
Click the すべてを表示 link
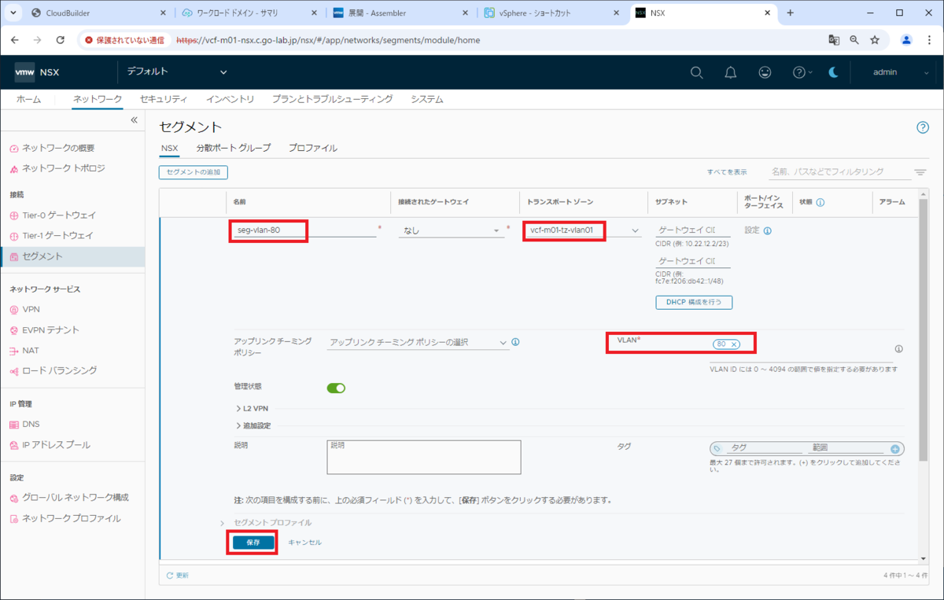click(727, 171)
